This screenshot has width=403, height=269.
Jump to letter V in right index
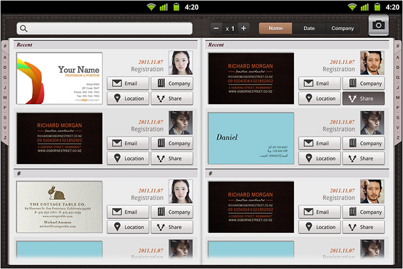pyautogui.click(x=397, y=128)
